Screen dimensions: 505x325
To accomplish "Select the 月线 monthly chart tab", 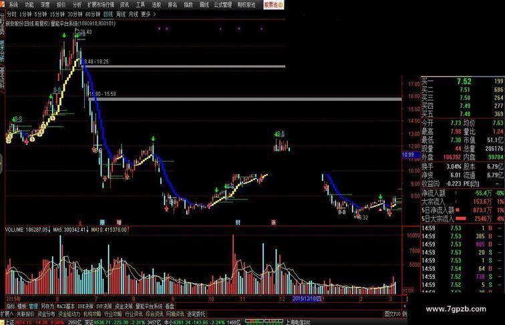I will pyautogui.click(x=133, y=14).
